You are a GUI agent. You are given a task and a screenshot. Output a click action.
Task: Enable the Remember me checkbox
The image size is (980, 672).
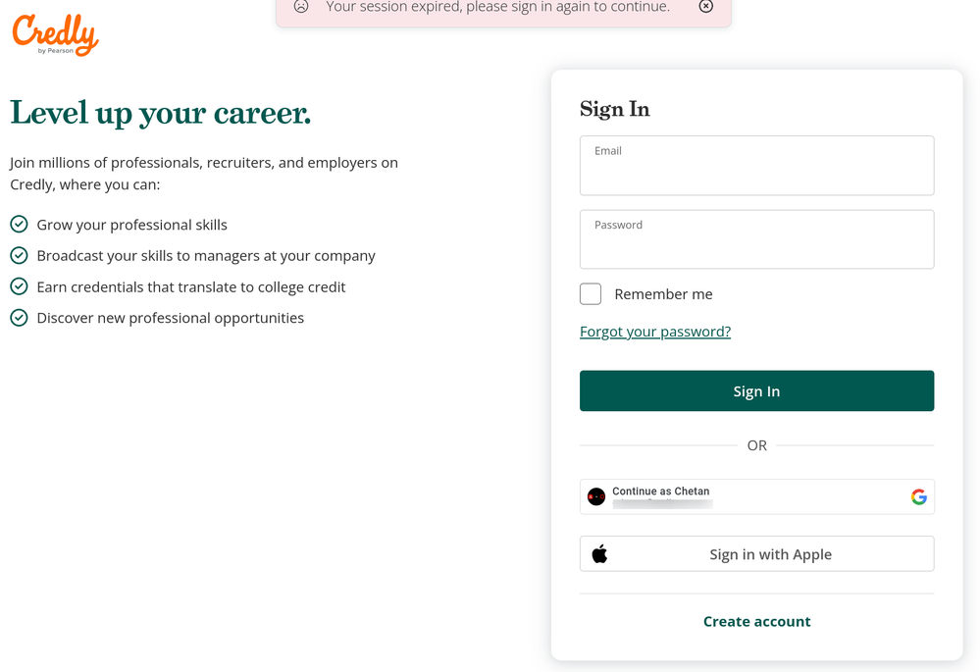click(591, 294)
